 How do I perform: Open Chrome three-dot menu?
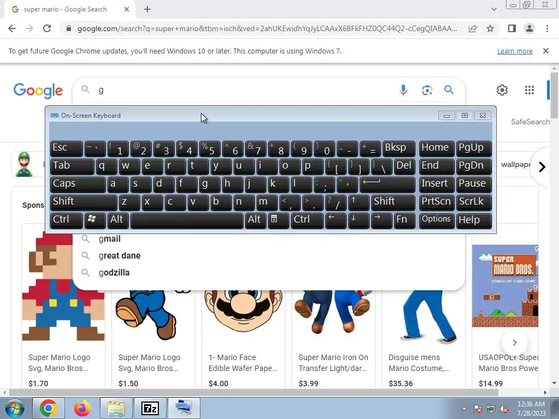[547, 28]
